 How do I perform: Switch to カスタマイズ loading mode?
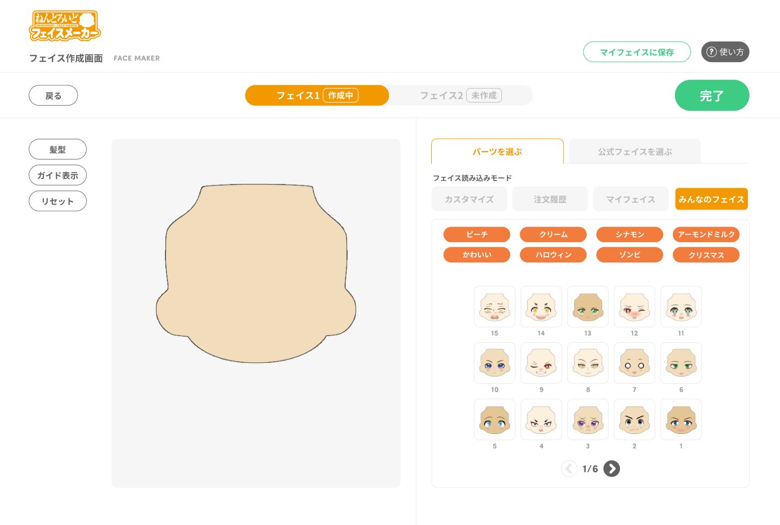point(469,199)
